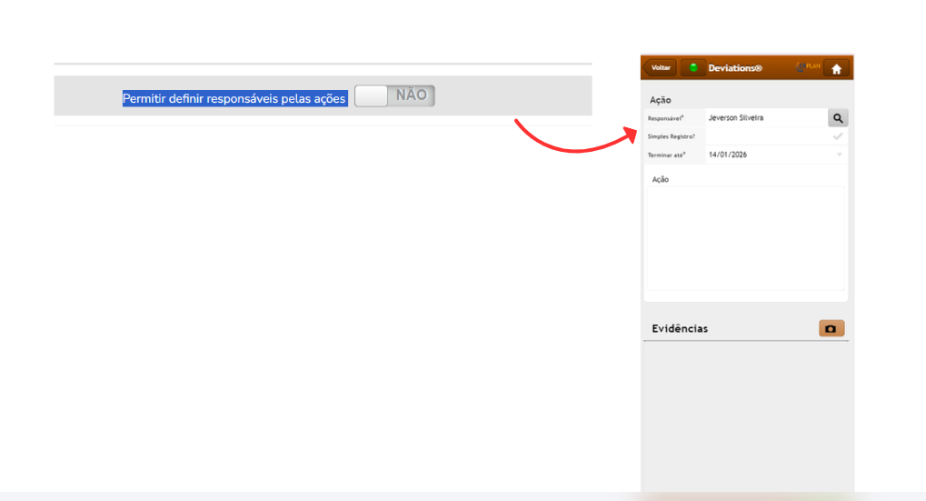Check the Simples Registro checkmark
This screenshot has height=501, width=926.
pos(838,136)
